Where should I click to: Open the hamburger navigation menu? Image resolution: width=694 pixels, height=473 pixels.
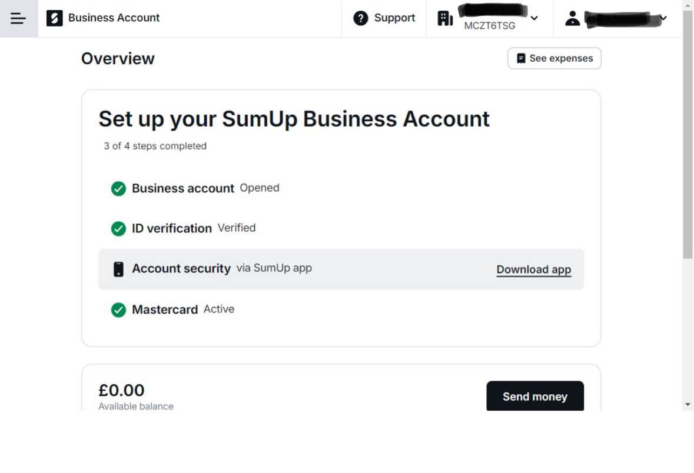(18, 18)
